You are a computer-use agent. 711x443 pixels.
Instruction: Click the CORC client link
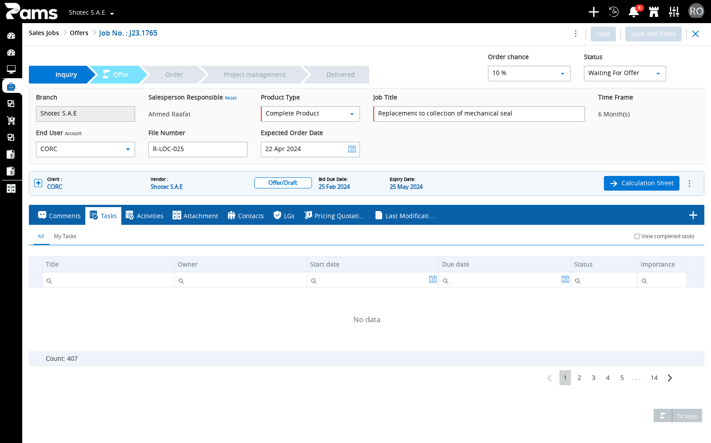pos(55,187)
